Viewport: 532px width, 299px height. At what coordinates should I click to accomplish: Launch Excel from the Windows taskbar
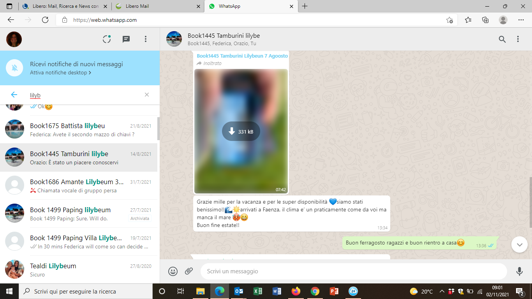pyautogui.click(x=258, y=291)
